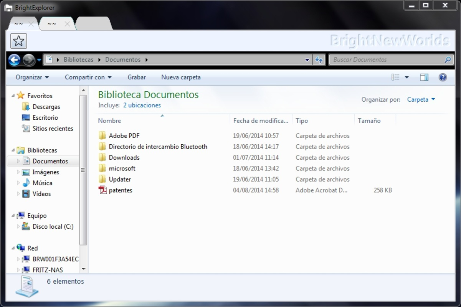Select Directorio de intercambio Bluetooth folder icon
This screenshot has height=307, width=461.
point(102,146)
